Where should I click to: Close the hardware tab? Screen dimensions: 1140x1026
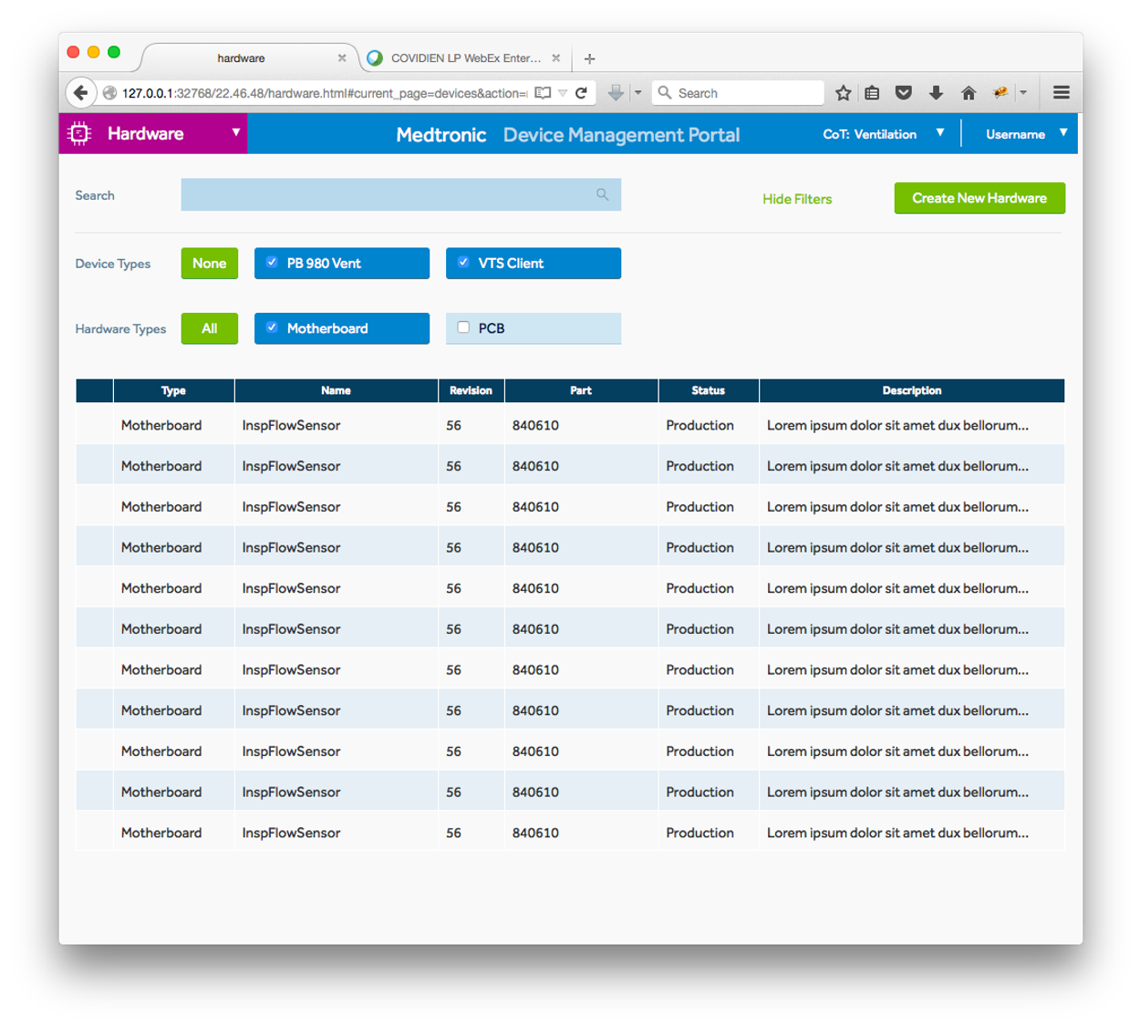pyautogui.click(x=342, y=57)
